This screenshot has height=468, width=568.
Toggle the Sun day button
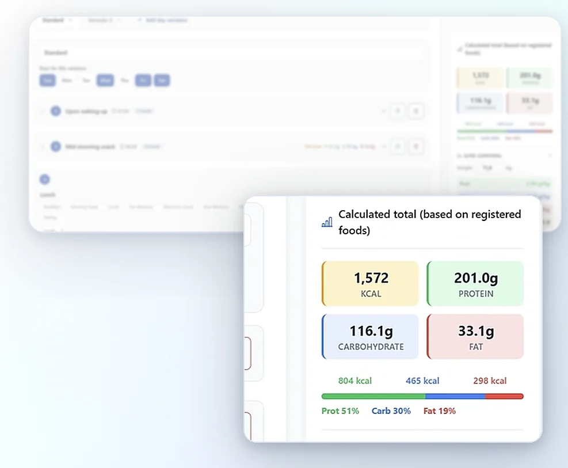47,80
